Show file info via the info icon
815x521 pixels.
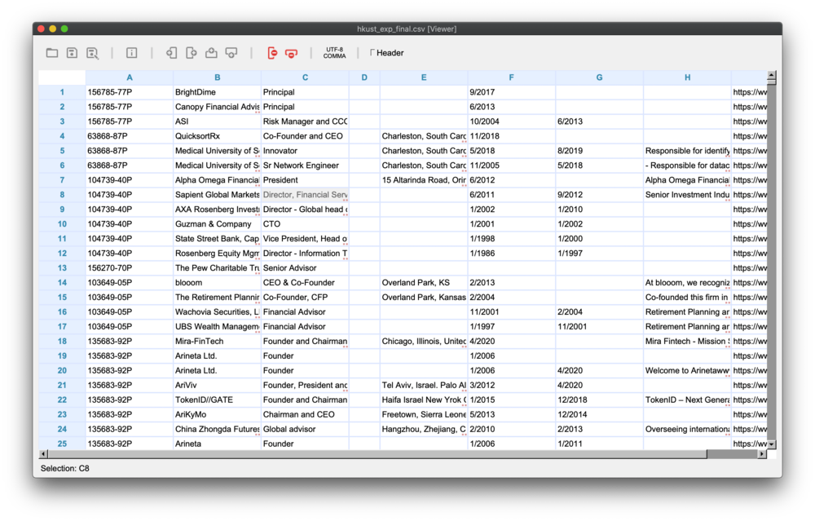(x=131, y=52)
